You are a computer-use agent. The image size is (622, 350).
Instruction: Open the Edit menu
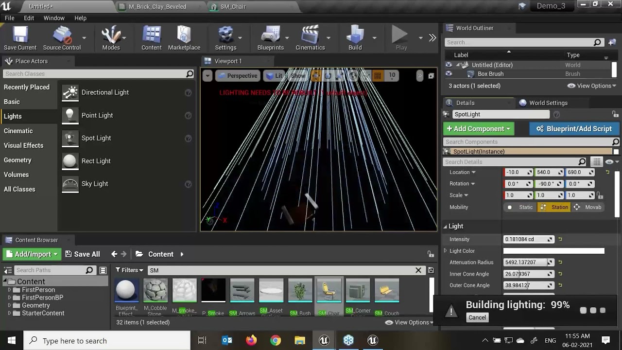pyautogui.click(x=29, y=18)
